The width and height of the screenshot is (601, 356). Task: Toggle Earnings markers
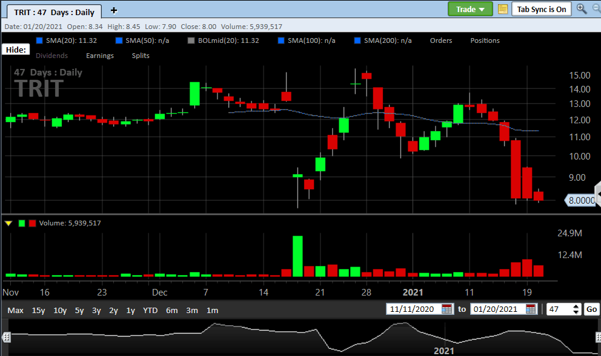[x=99, y=56]
